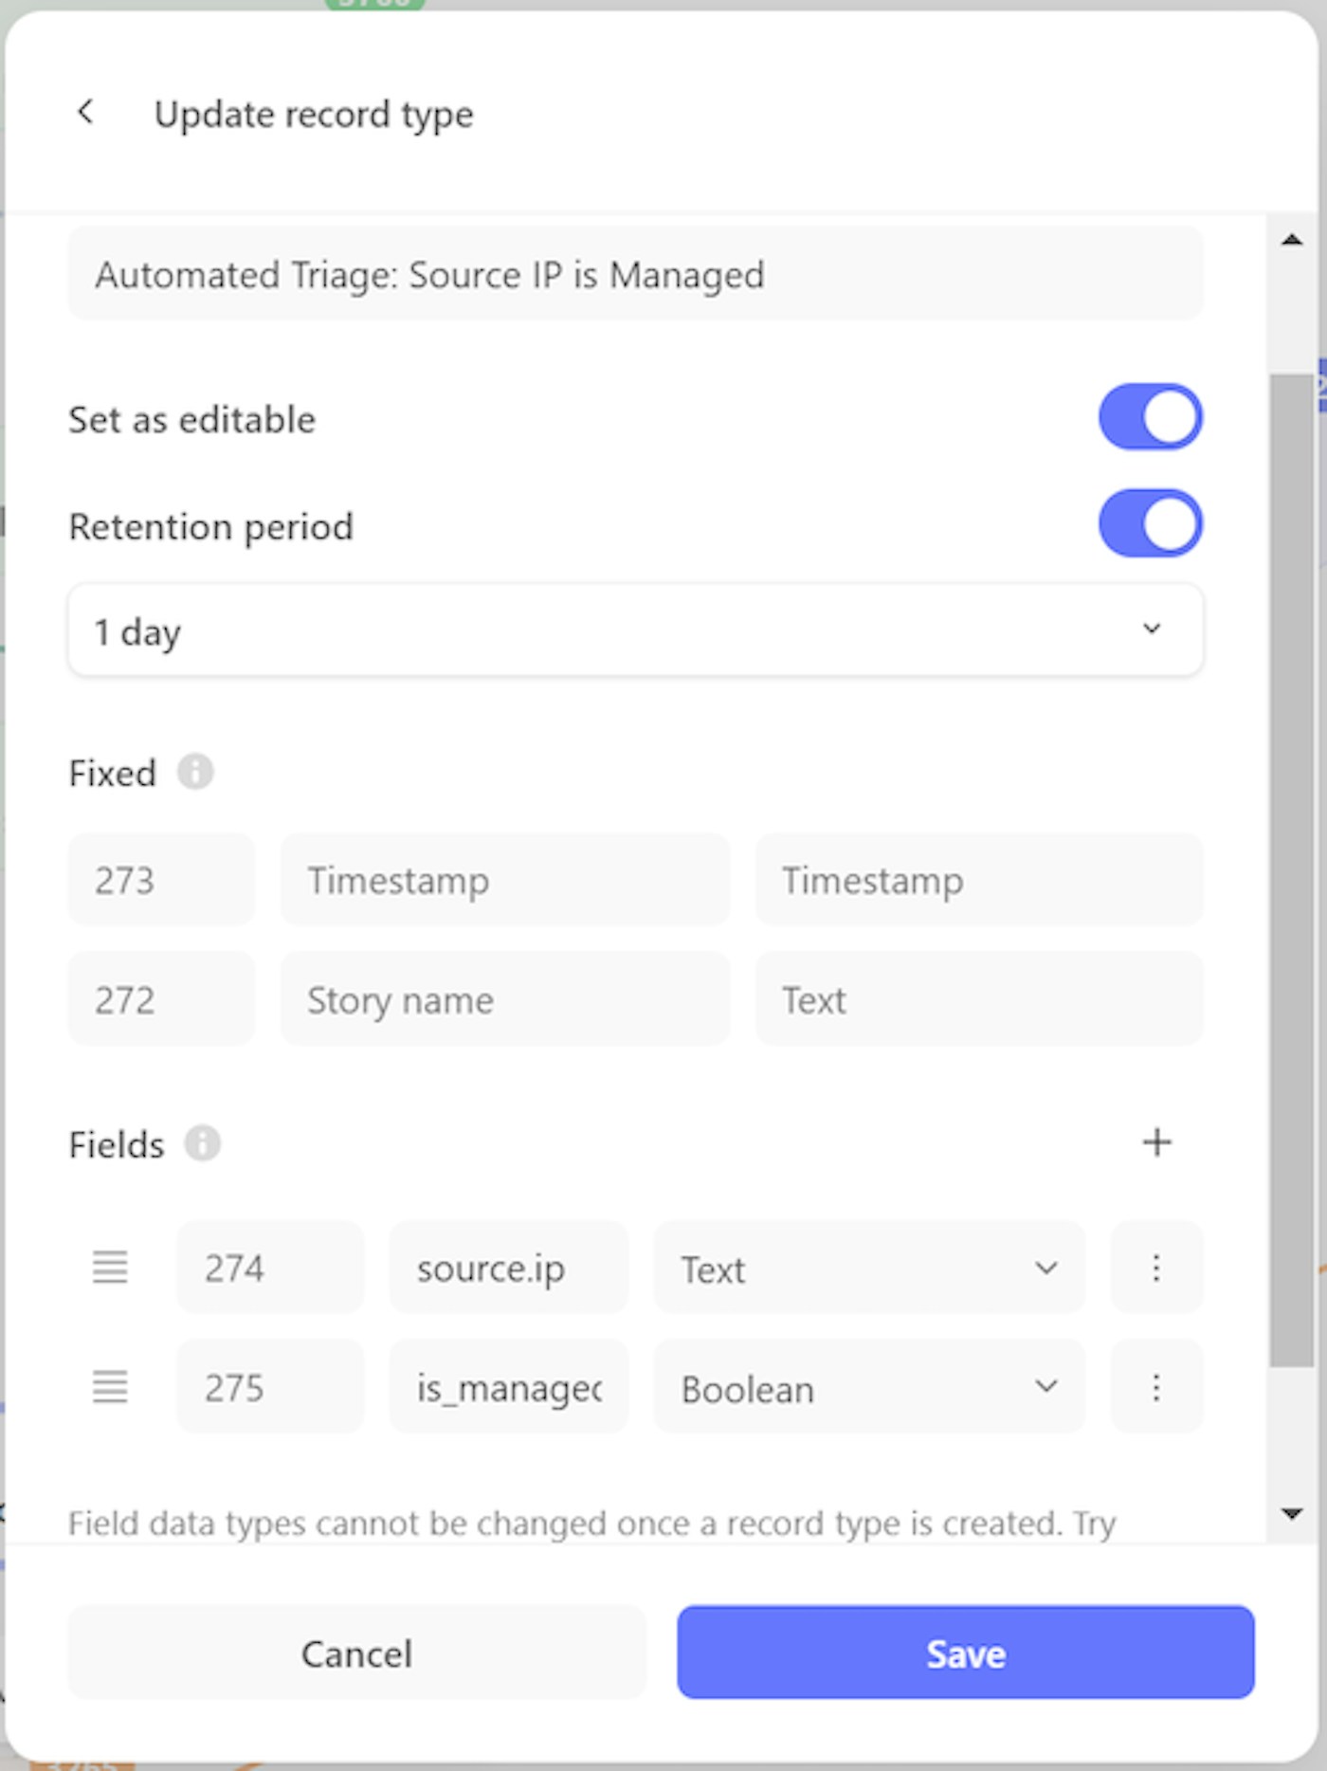Click the back arrow icon
The image size is (1327, 1771).
coord(85,112)
